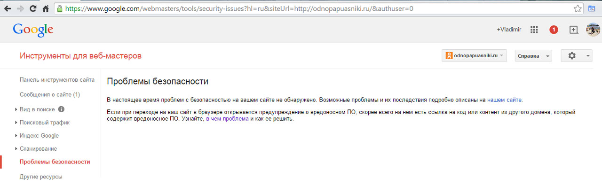Go to browser home page icon
Viewport: 602px width, 193px height.
pyautogui.click(x=46, y=8)
